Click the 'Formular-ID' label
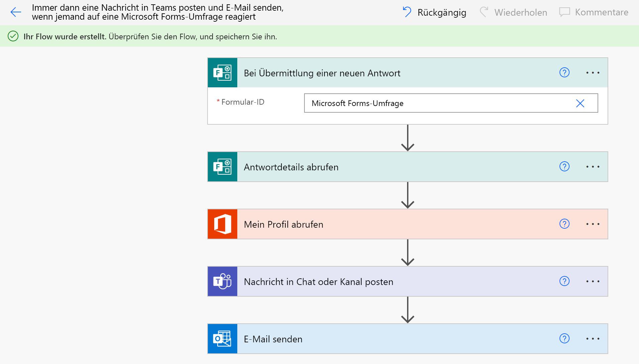Image resolution: width=639 pixels, height=364 pixels. [x=243, y=102]
